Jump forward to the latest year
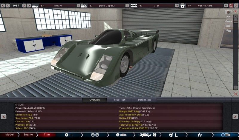This screenshot has height=140, width=239. coord(29,6)
